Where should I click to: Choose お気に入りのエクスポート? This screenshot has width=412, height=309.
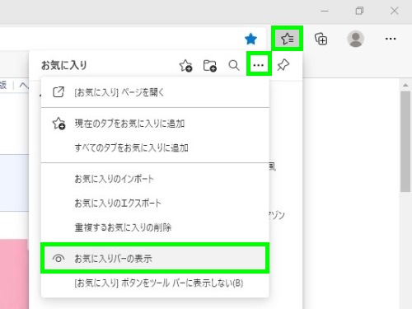[x=155, y=204]
